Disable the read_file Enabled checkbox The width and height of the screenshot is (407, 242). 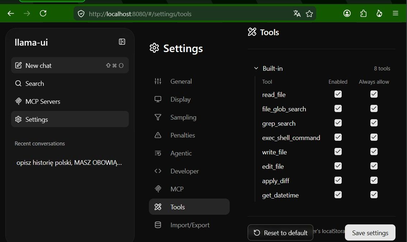[338, 94]
